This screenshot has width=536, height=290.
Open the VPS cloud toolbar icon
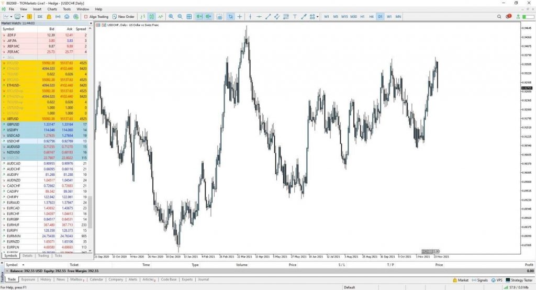[67, 16]
